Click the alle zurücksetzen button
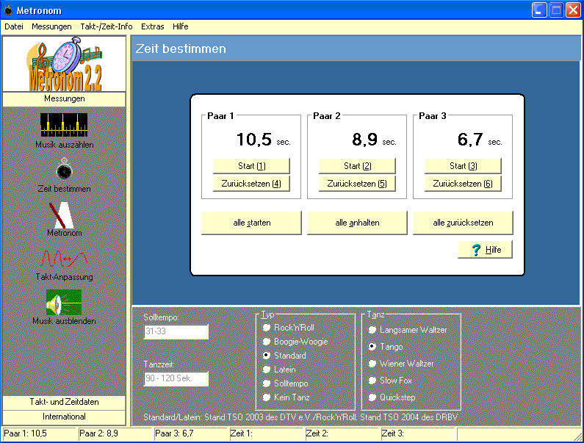 pos(463,223)
